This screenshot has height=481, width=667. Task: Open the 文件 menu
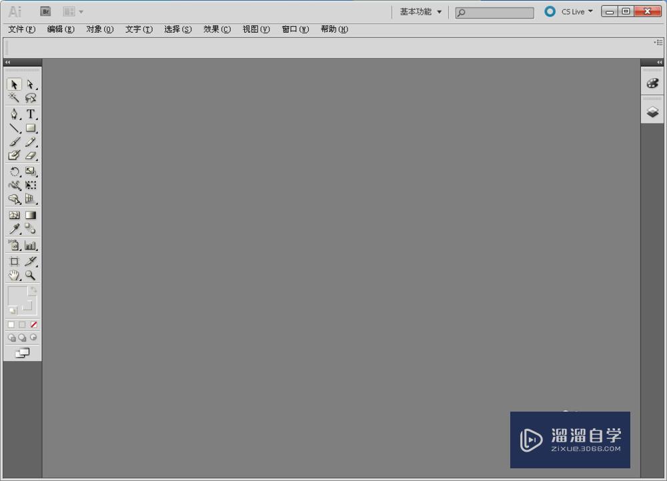coord(21,29)
